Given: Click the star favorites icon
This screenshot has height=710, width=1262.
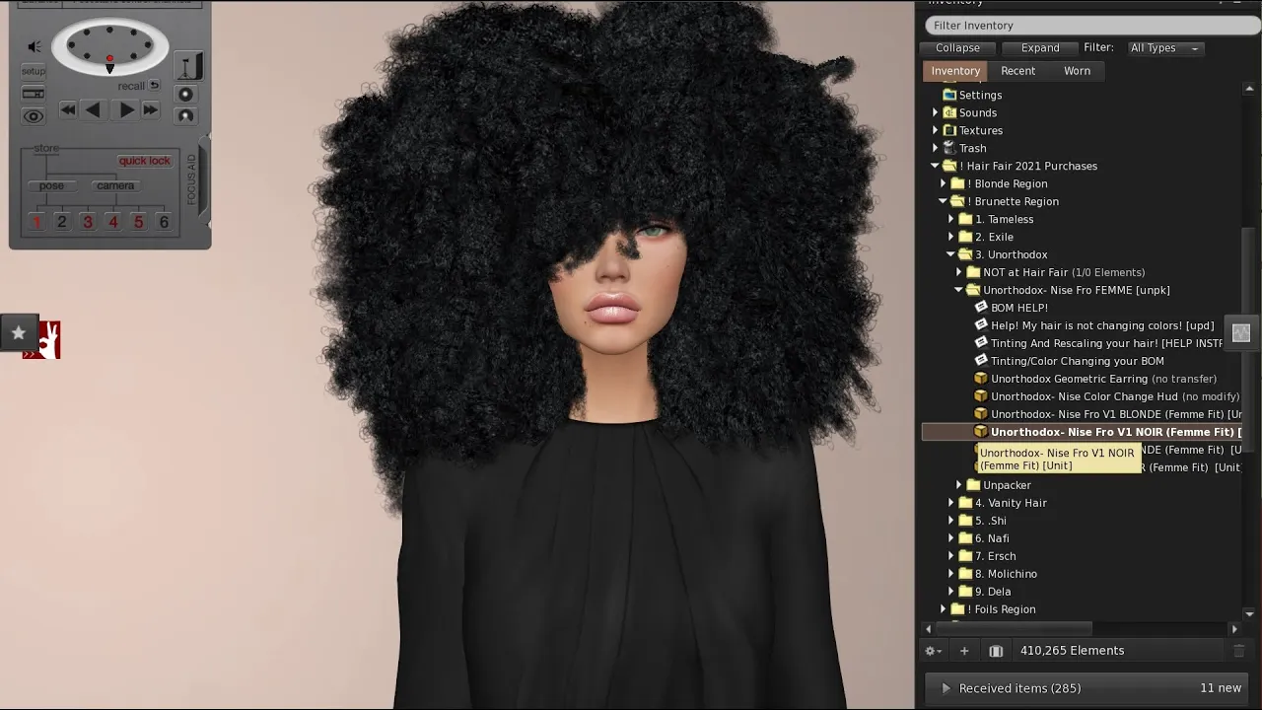Looking at the screenshot, I should coord(18,333).
